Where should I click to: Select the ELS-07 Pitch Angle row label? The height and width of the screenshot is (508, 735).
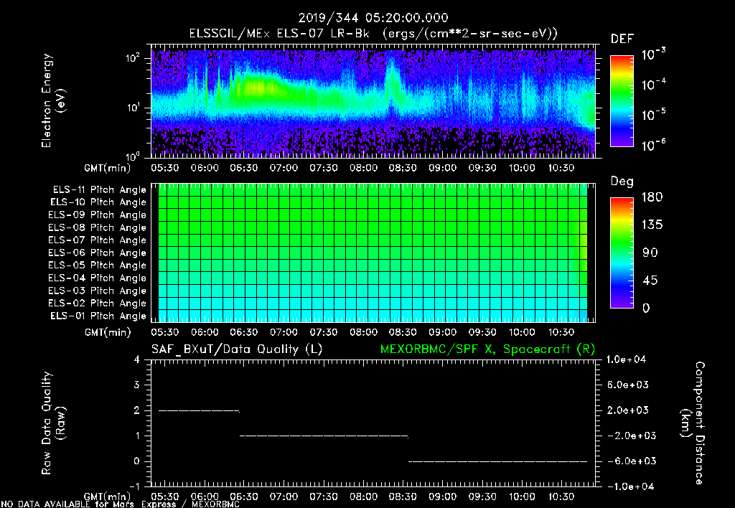click(97, 240)
